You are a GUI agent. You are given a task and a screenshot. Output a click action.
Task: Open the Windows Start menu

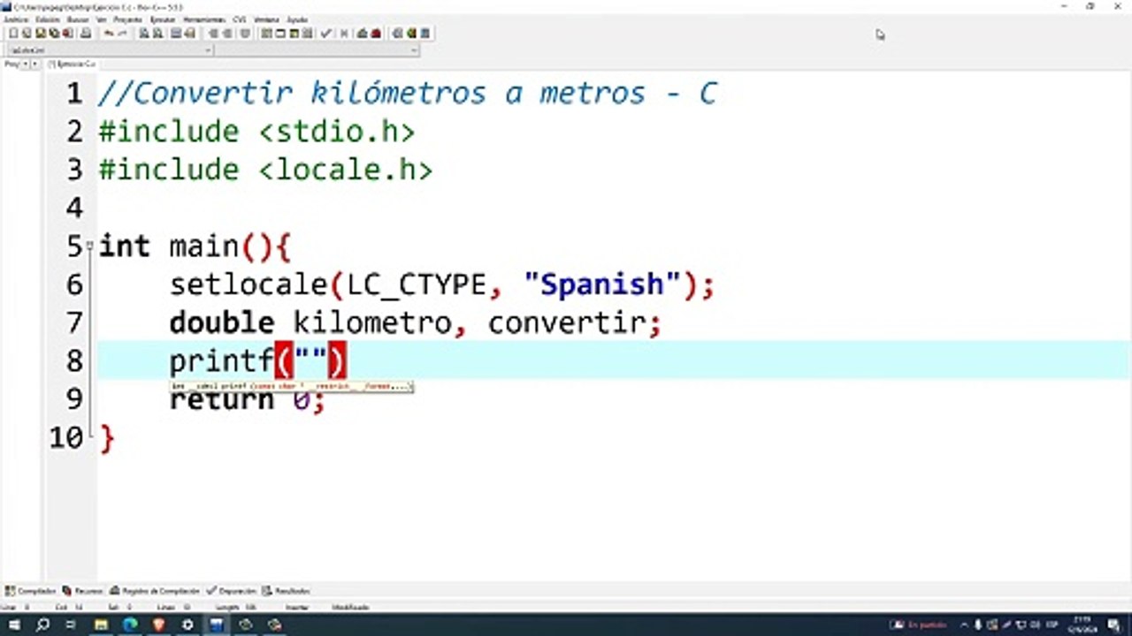[x=14, y=625]
